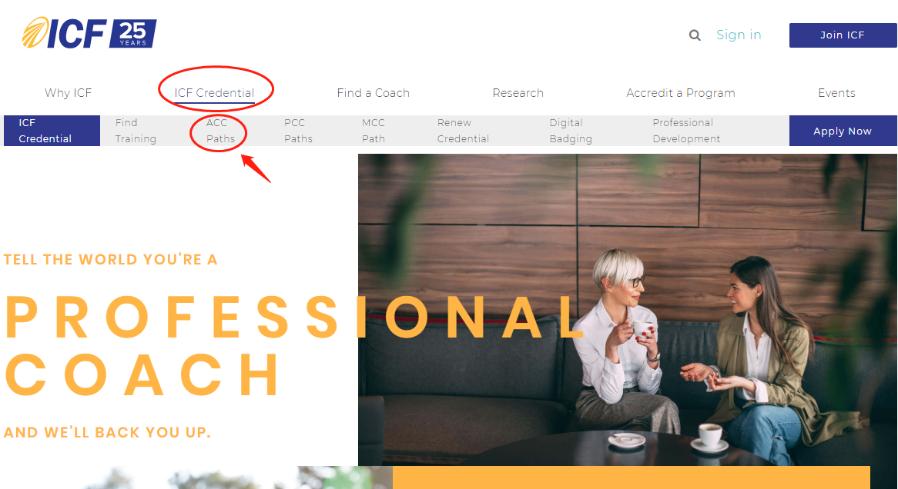The width and height of the screenshot is (898, 489).
Task: Select the ICF Credential main menu item
Action: (x=214, y=93)
